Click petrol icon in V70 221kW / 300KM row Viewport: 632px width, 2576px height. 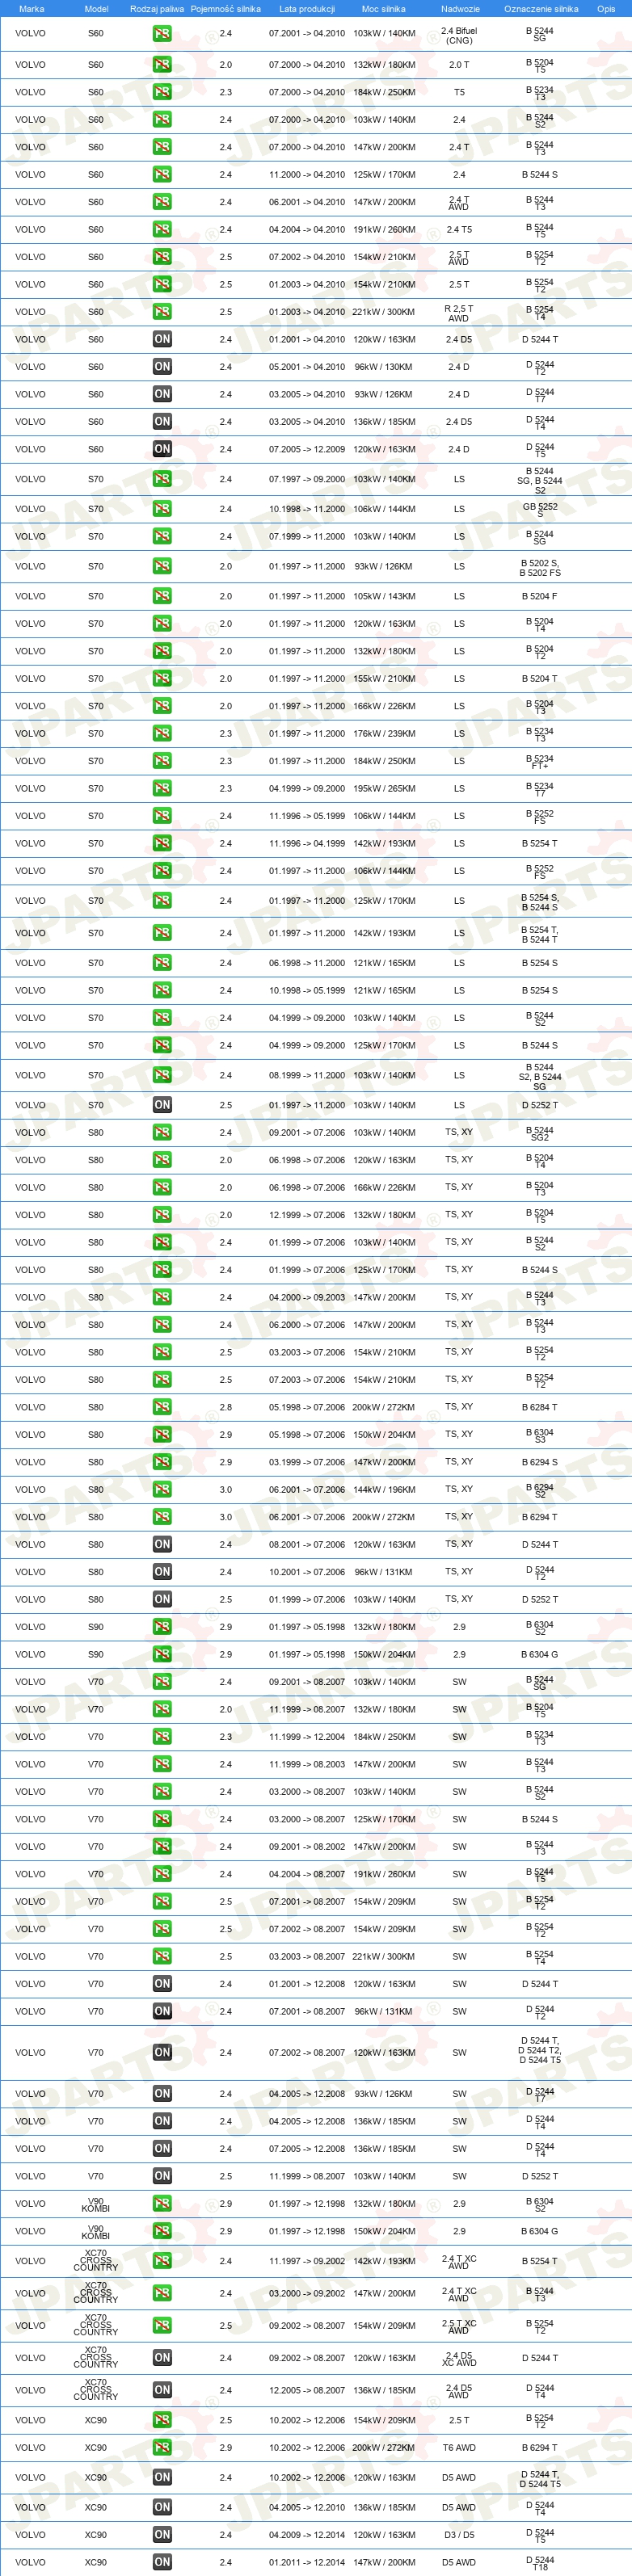pos(162,1957)
